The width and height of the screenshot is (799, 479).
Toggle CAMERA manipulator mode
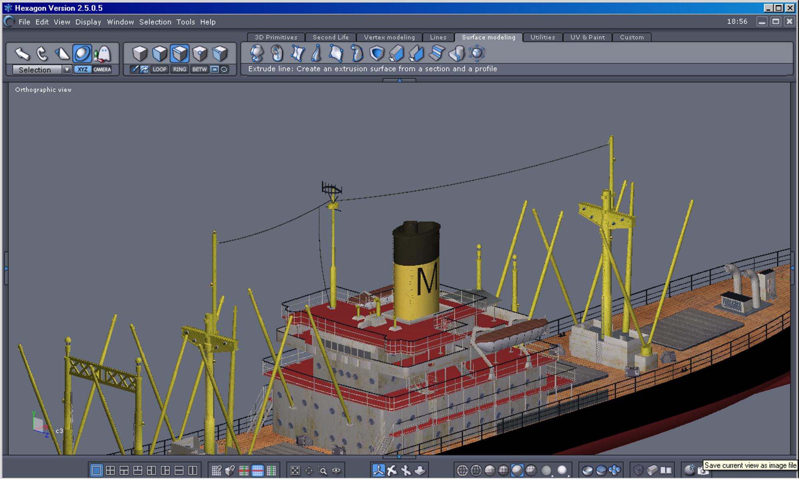click(x=102, y=69)
